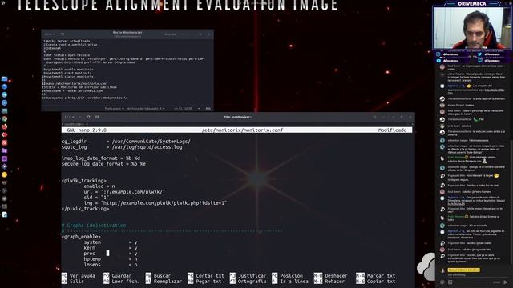Click the <graph_enable> line in nano
The width and height of the screenshot is (513, 288).
[x=81, y=237]
